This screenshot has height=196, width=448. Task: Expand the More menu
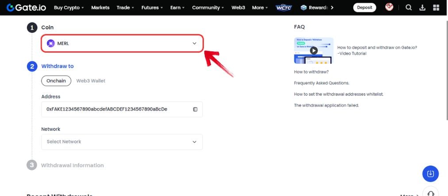[260, 8]
